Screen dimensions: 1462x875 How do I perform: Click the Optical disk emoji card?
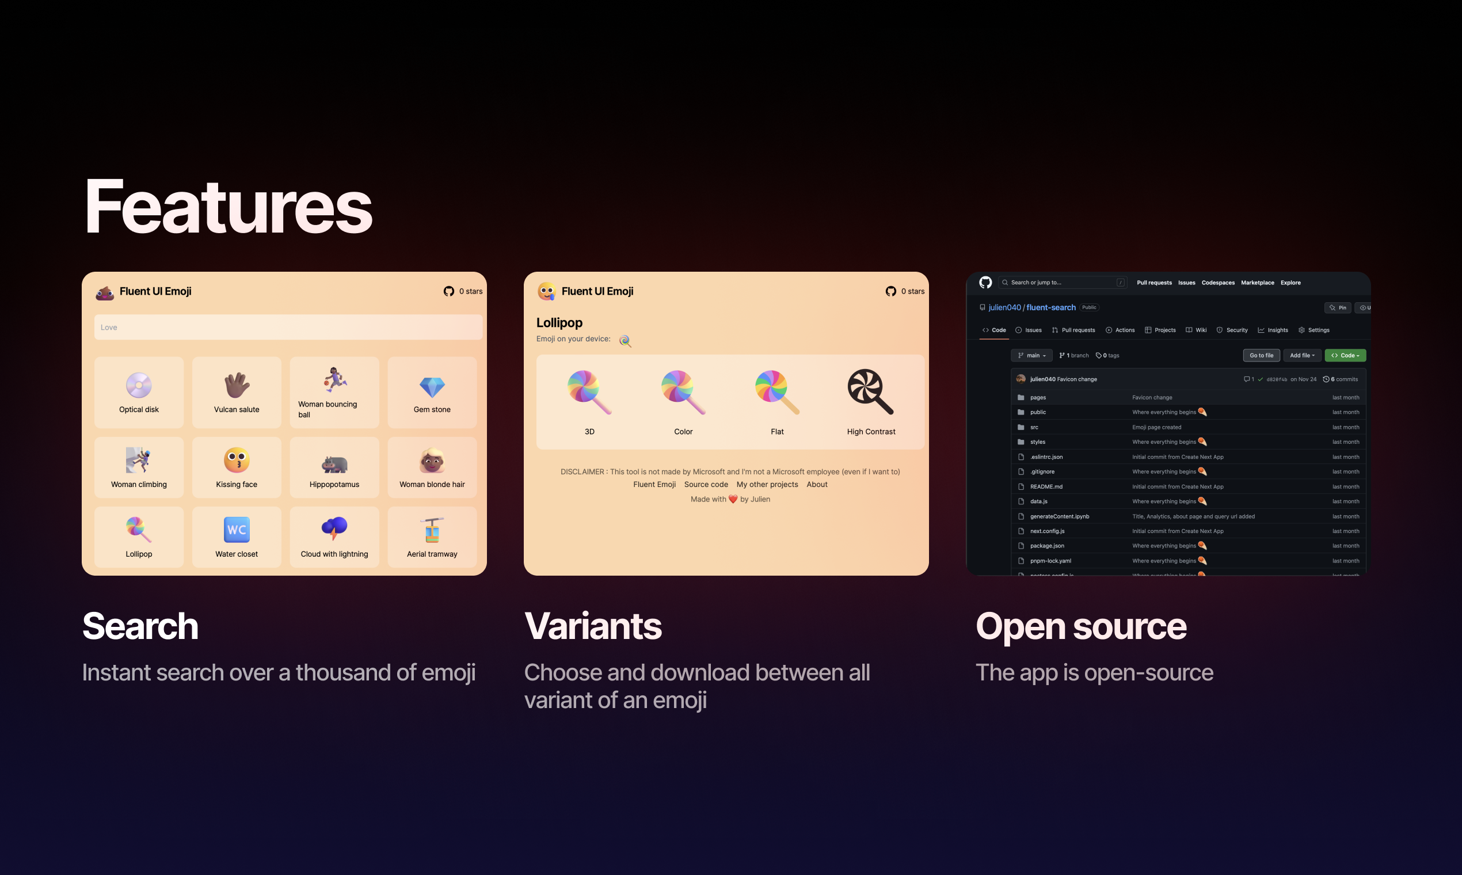tap(139, 392)
